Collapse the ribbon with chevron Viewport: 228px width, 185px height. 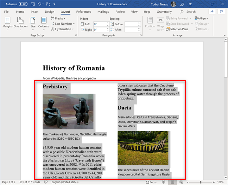[224, 36]
